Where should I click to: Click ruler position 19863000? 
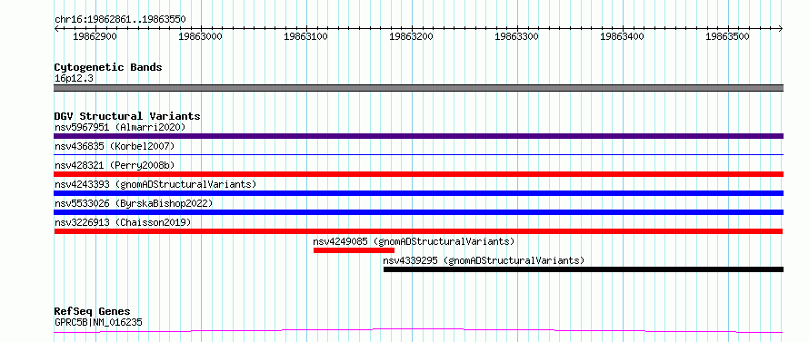click(x=200, y=36)
